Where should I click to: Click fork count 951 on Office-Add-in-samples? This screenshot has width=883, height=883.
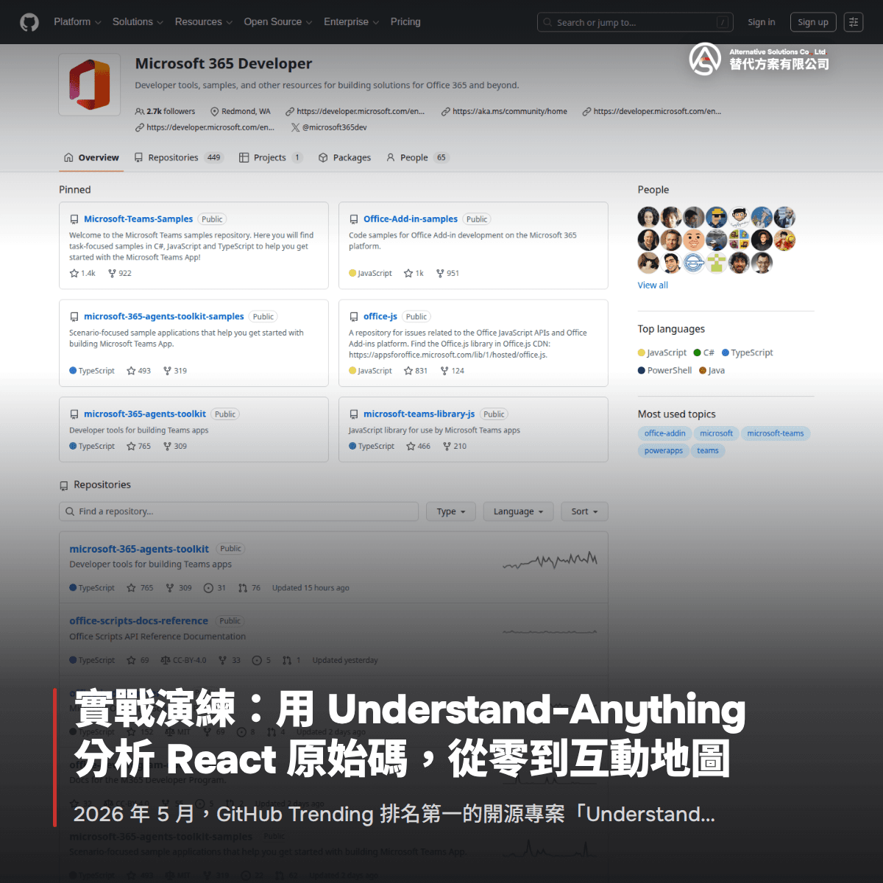point(447,273)
